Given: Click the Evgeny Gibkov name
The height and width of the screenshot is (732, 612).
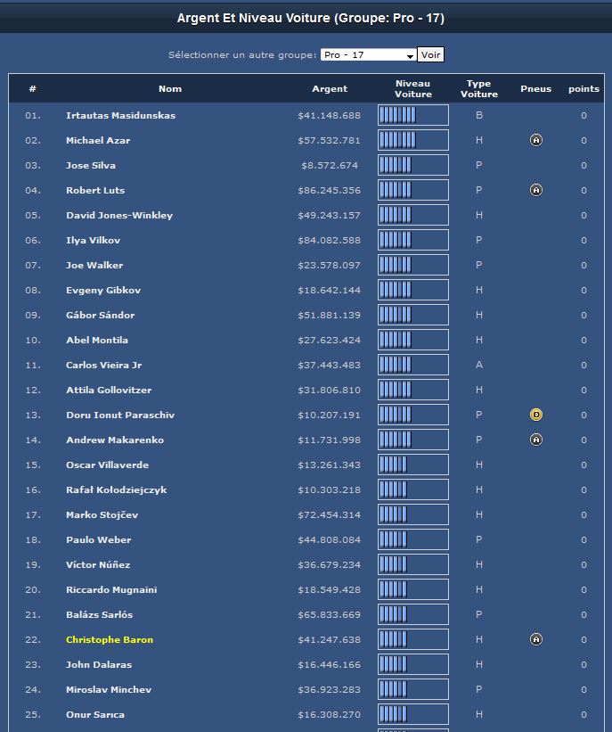Looking at the screenshot, I should coord(103,290).
